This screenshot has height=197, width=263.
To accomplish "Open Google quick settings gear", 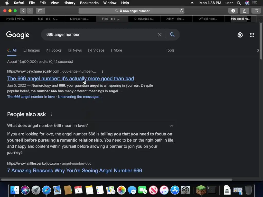I will 240,35.
